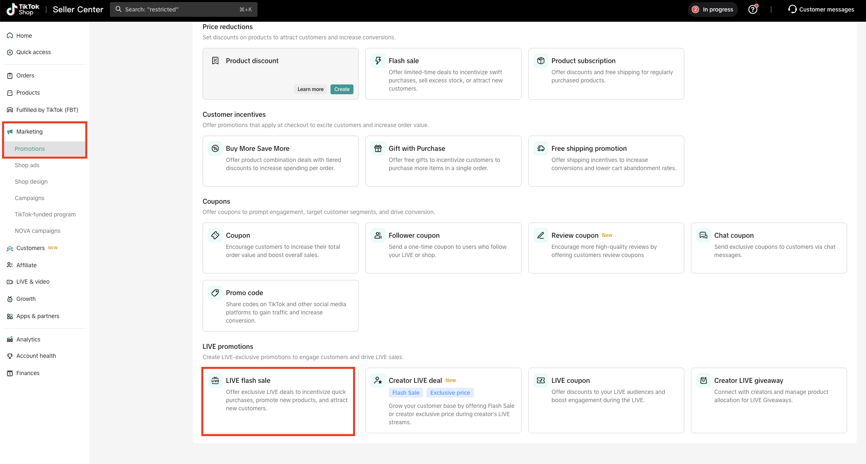
Task: Click the Promo code tag icon
Action: pos(215,293)
